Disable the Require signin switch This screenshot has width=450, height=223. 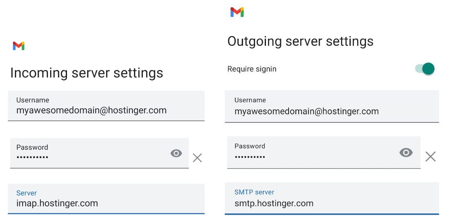click(425, 69)
